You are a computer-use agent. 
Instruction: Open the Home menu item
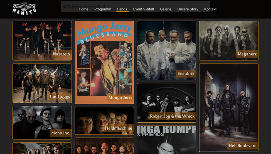(83, 9)
